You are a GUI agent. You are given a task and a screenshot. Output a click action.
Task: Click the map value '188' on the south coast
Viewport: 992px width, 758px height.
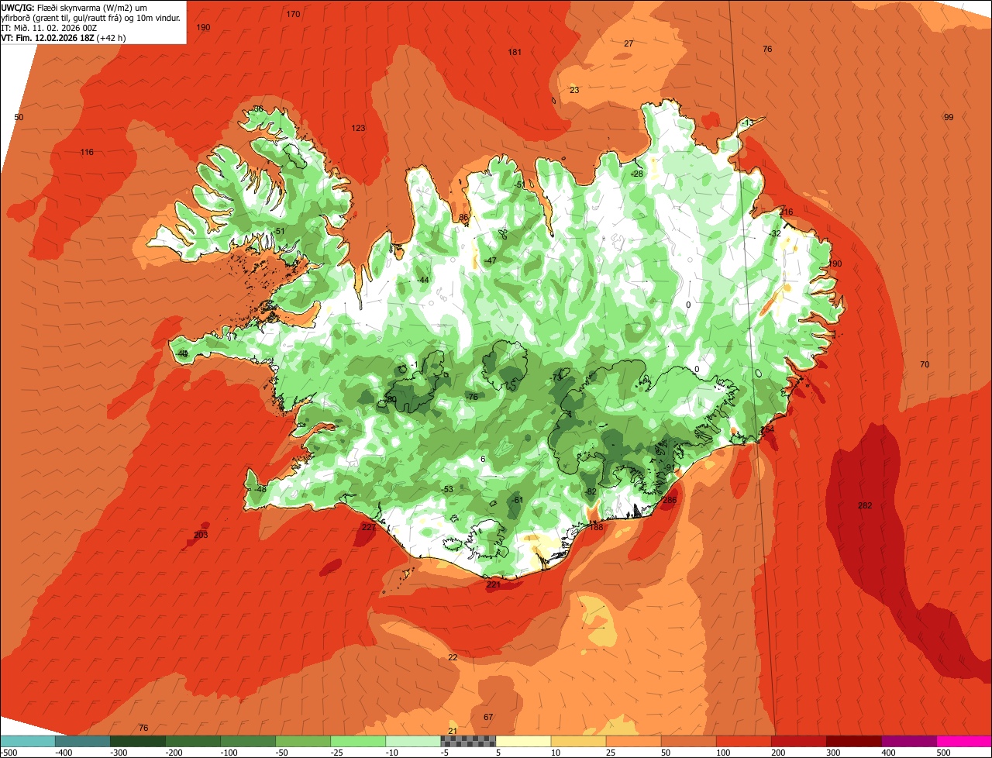click(596, 528)
